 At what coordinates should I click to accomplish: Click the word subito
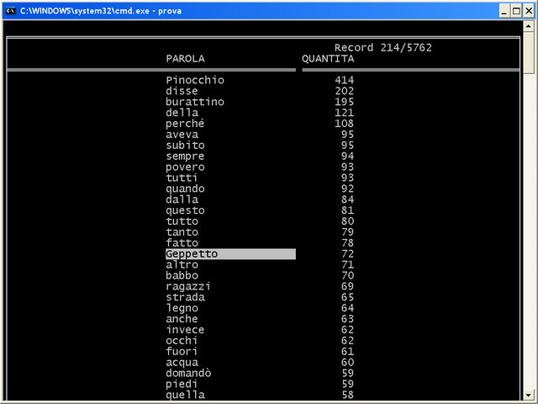[185, 146]
